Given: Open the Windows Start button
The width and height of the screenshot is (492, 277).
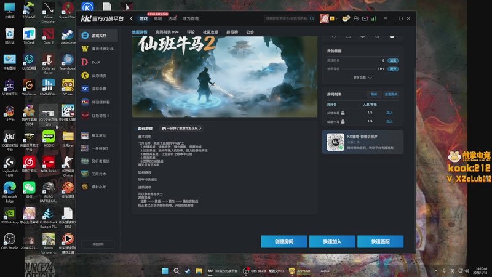Looking at the screenshot, I should pos(165,271).
